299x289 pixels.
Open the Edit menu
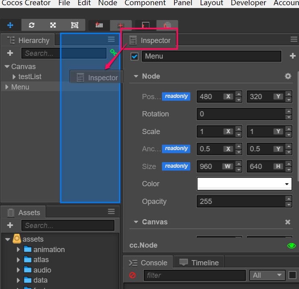click(84, 3)
